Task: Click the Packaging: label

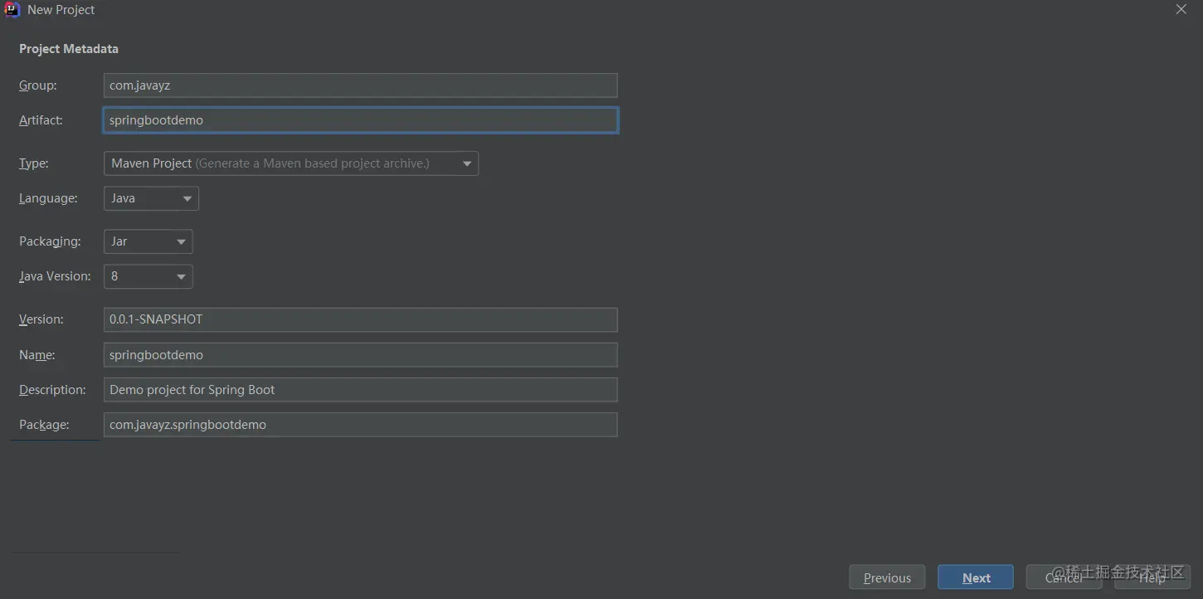Action: coord(50,241)
